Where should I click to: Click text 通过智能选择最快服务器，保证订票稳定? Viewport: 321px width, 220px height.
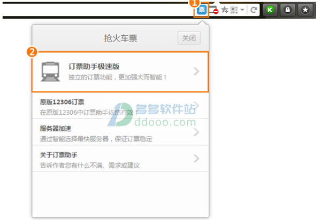coord(96,139)
